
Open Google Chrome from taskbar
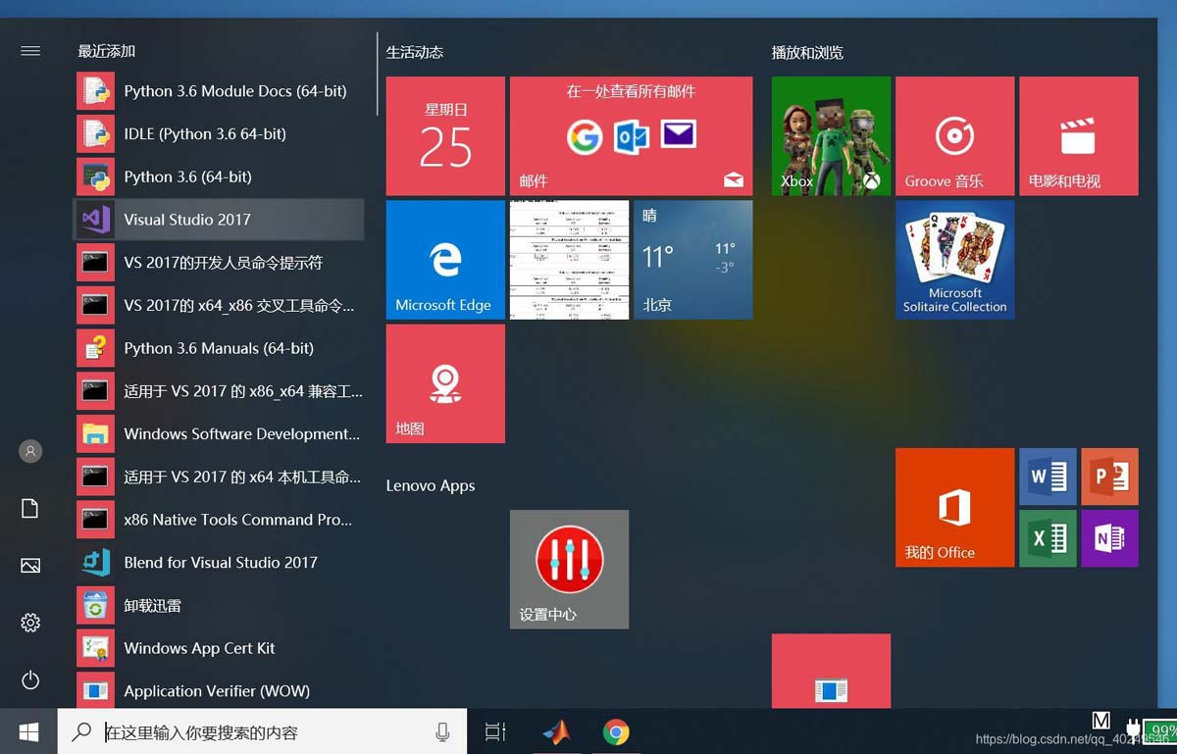616,731
